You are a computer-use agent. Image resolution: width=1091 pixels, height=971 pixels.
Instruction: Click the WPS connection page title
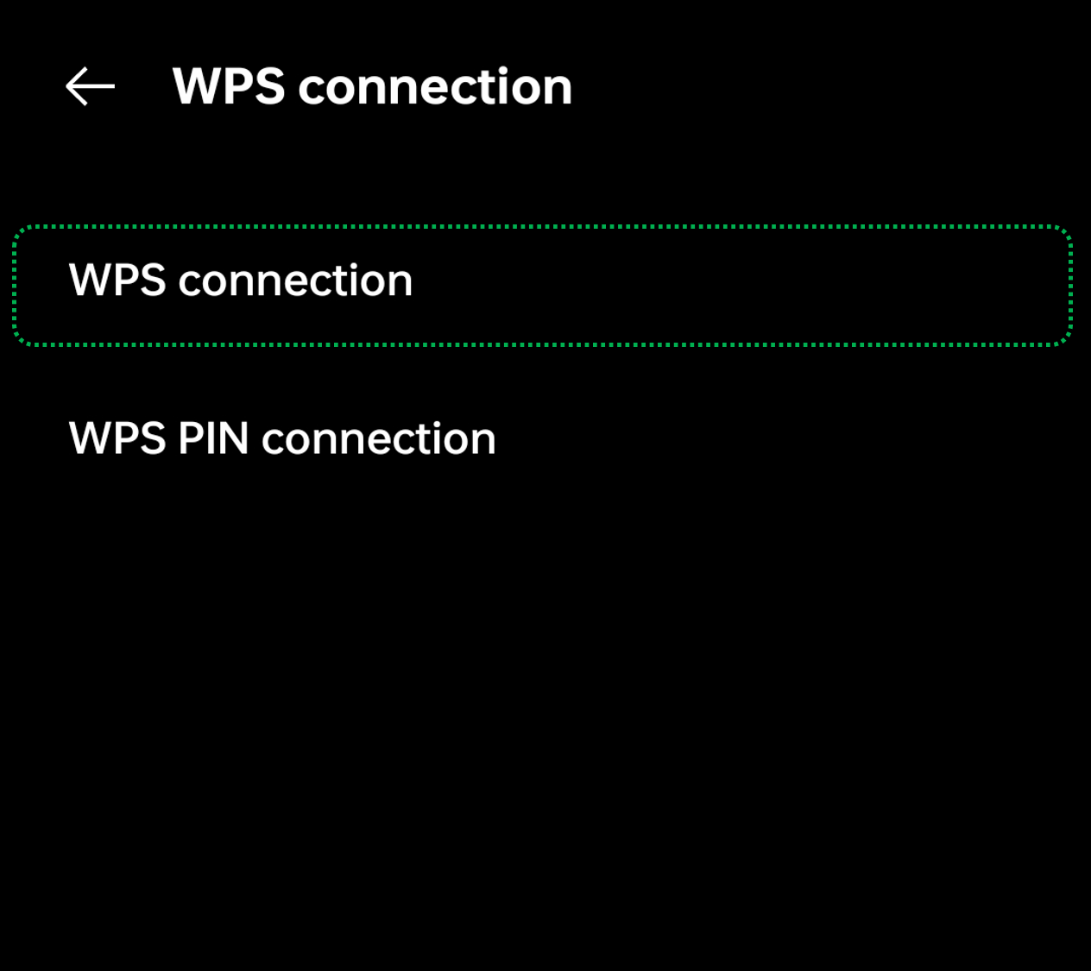click(372, 86)
